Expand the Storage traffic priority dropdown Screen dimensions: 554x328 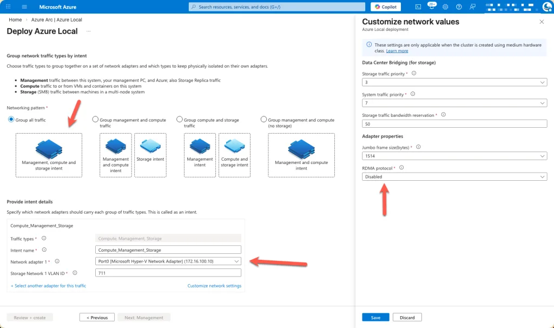point(454,82)
